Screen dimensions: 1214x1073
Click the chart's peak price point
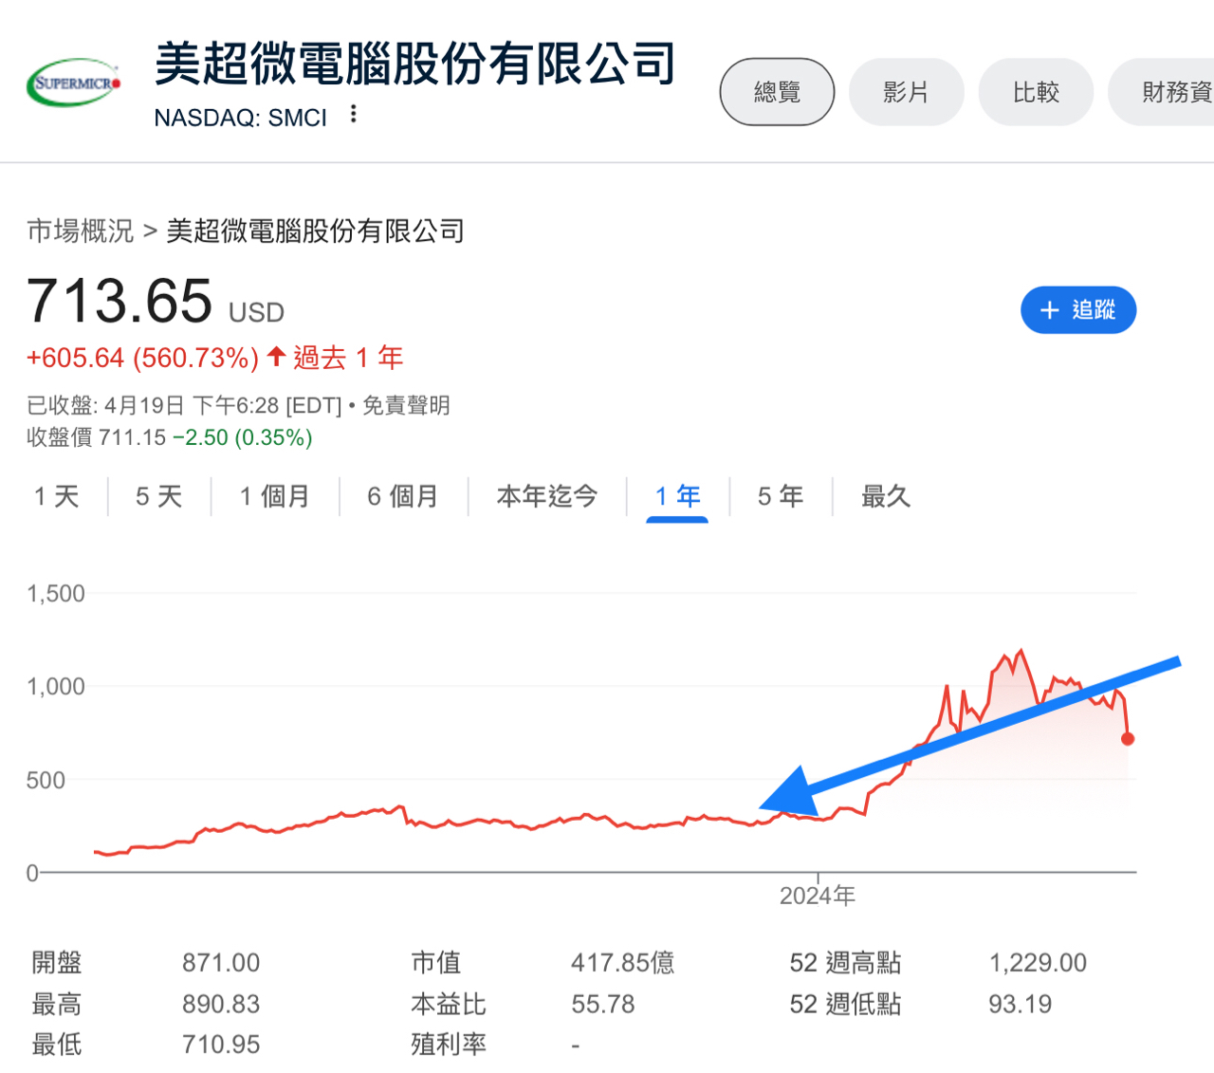point(1021,651)
